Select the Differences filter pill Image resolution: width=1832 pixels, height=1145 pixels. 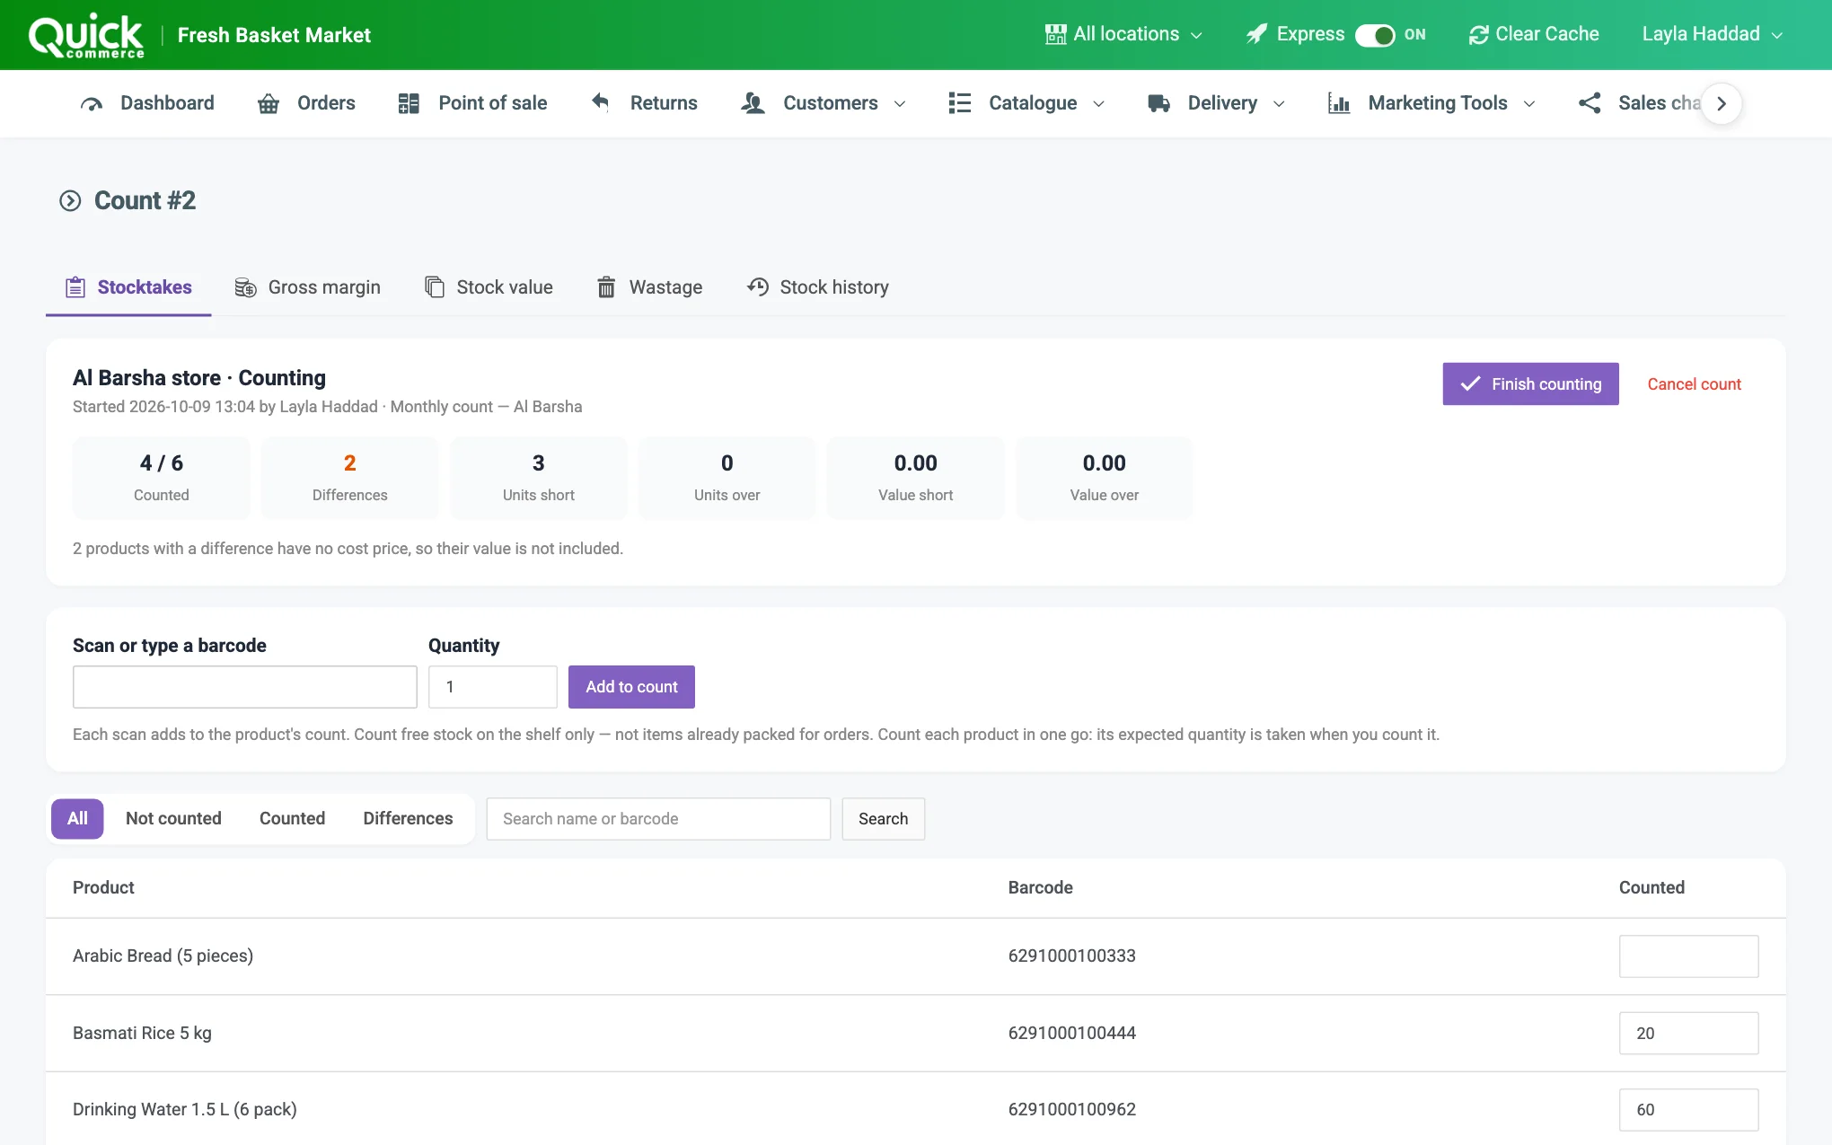pos(408,818)
